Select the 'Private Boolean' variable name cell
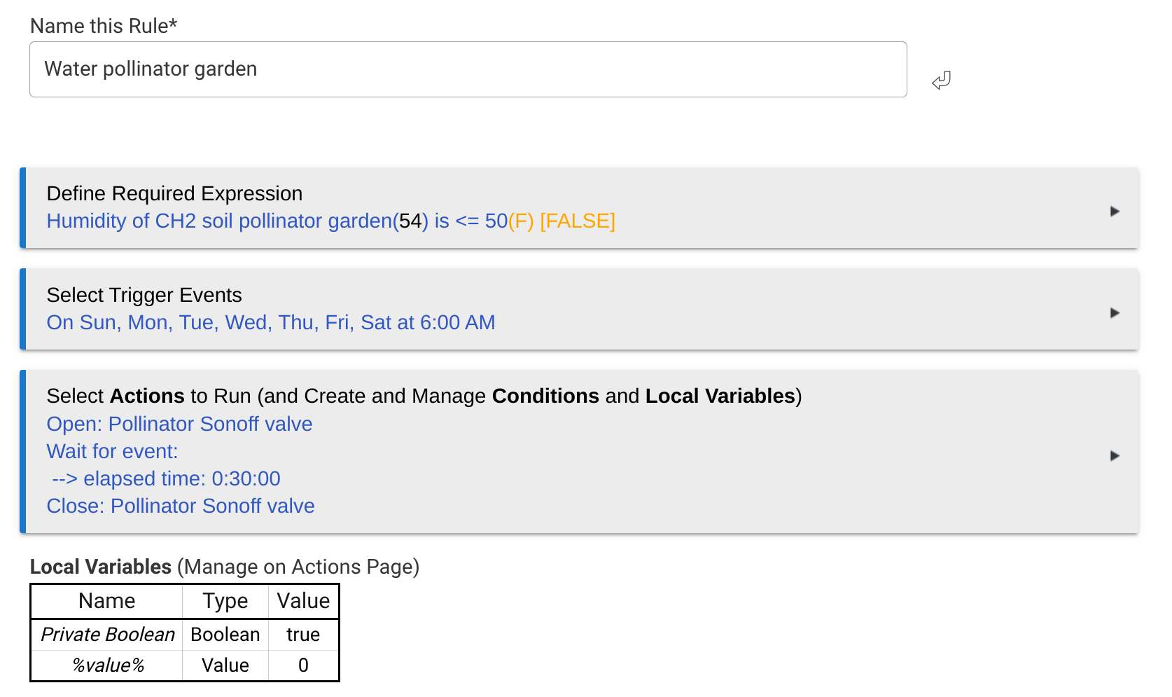Screen dimensions: 1172x697 click(x=107, y=635)
